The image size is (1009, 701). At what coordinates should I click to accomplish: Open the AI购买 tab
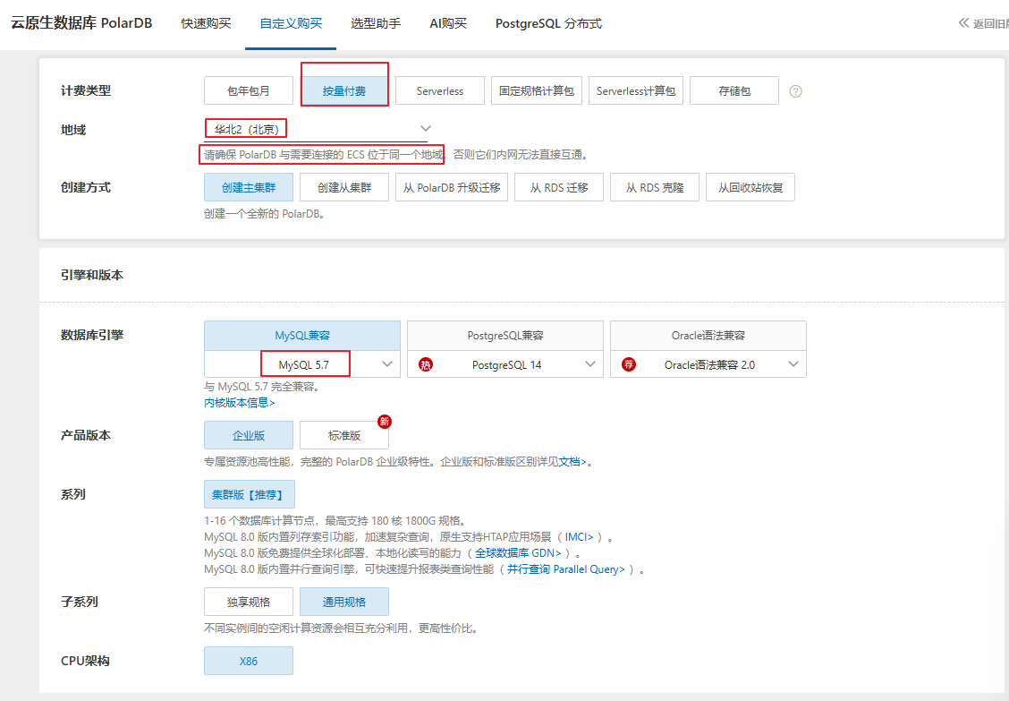pyautogui.click(x=448, y=24)
